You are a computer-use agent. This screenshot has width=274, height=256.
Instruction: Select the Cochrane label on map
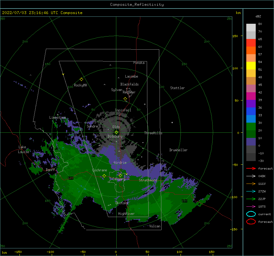(x=100, y=170)
